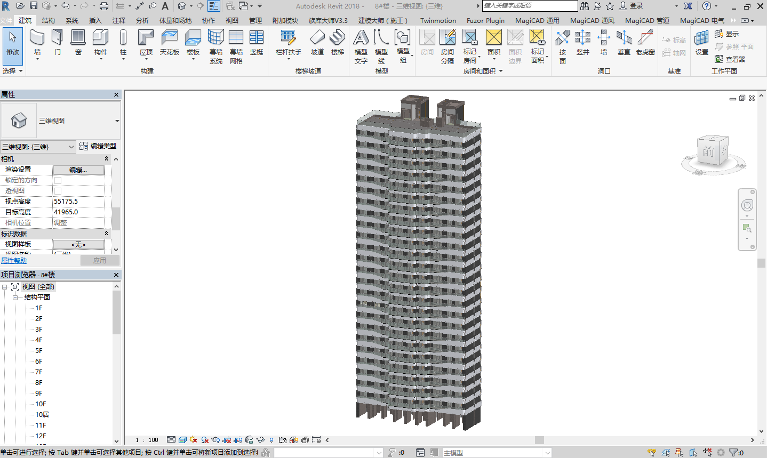Select the Door (门) tool
The width and height of the screenshot is (767, 458).
pos(57,43)
